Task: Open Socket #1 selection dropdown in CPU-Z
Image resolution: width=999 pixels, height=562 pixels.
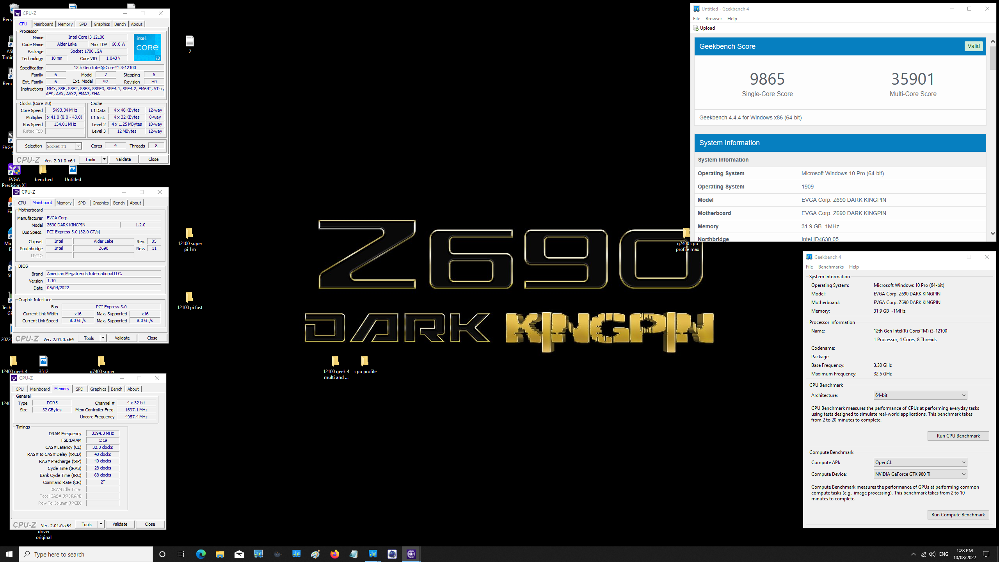Action: point(64,146)
